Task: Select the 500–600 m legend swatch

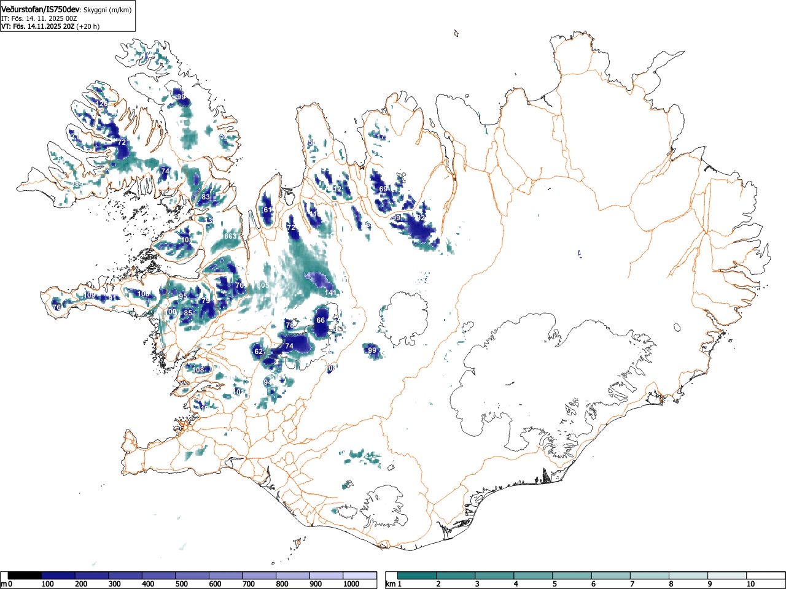Action: tap(193, 576)
